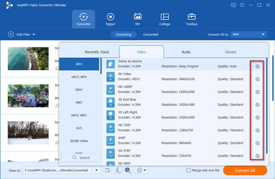Click Resolution: 3840x2160 text

178,79
